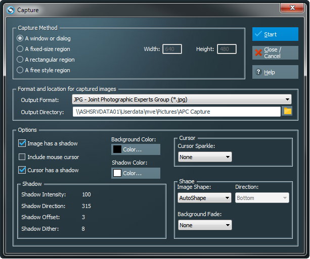This screenshot has width=310, height=259.
Task: Expand the Background Fade dropdown
Action: 205,225
